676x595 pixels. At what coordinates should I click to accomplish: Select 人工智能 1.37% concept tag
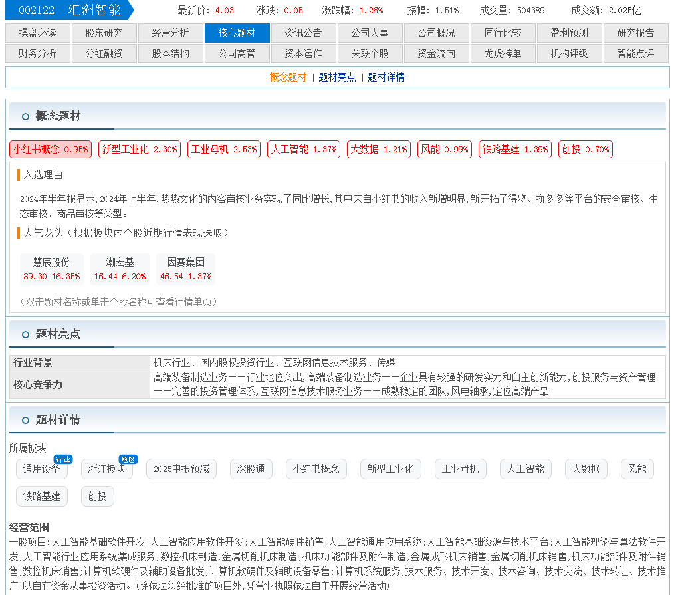pyautogui.click(x=304, y=150)
